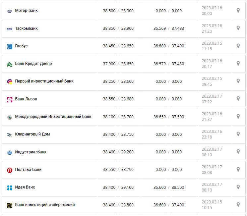The width and height of the screenshot is (247, 216).
Task: Click the Глобус bank logo icon
Action: [x=10, y=46]
